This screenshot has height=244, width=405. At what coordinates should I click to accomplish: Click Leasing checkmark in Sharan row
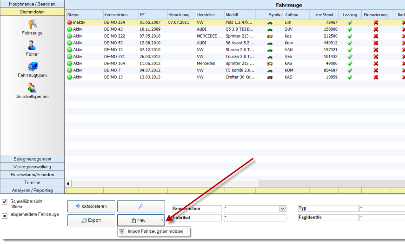pyautogui.click(x=350, y=50)
